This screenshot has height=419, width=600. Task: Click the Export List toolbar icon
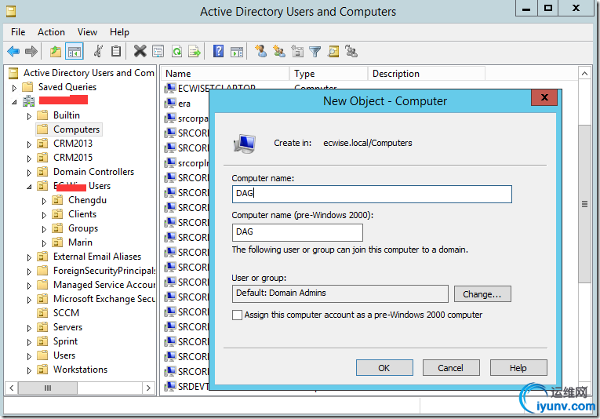tap(195, 51)
